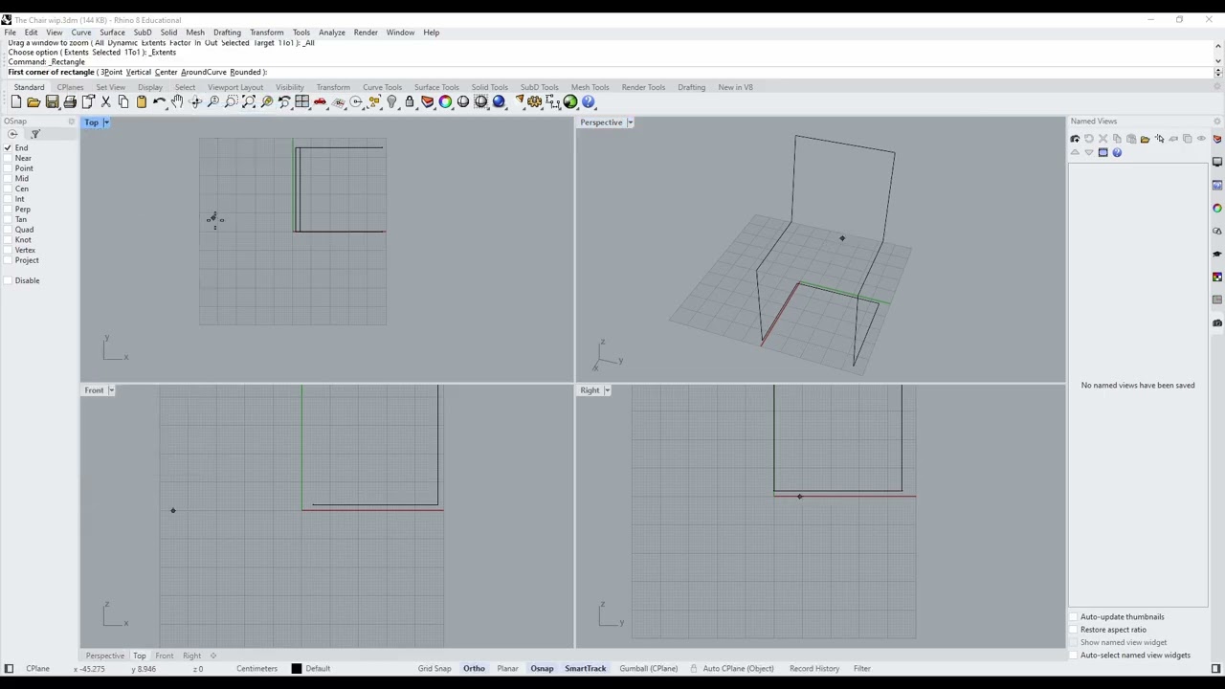Click the Cut scissors icon
The image size is (1225, 689).
105,101
